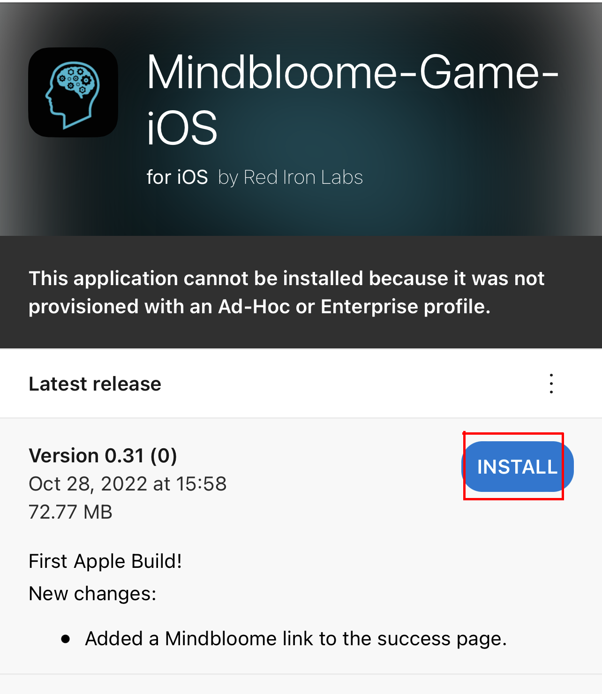Install version 0.31 of the app
The image size is (602, 694).
pos(518,467)
